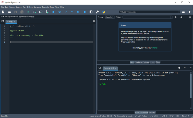This screenshot has width=193, height=118.
Task: Open the PYTHONPATH manager Python icon
Action: click(104, 12)
